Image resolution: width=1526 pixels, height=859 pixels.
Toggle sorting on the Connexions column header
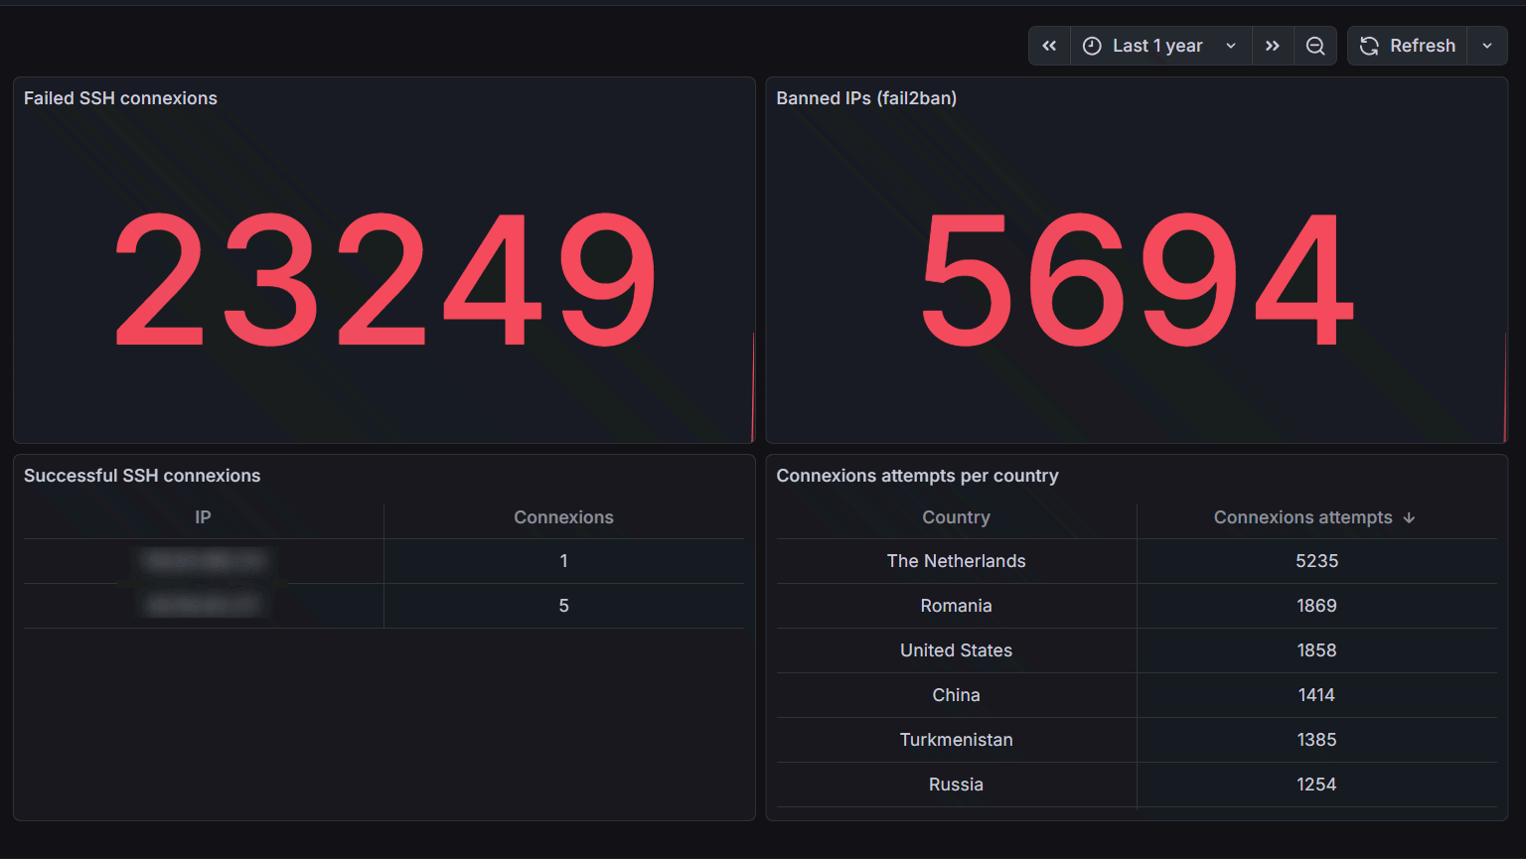pos(563,517)
